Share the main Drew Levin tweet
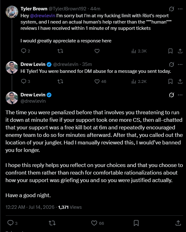The height and width of the screenshot is (232, 186). pyautogui.click(x=178, y=223)
